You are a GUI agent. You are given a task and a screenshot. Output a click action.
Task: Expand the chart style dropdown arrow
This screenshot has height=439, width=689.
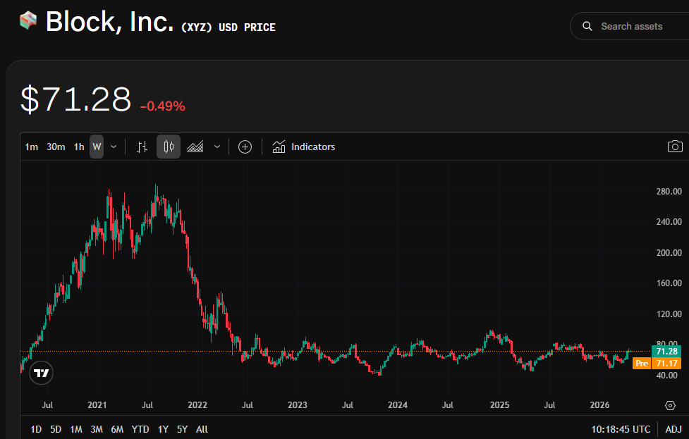coord(217,147)
